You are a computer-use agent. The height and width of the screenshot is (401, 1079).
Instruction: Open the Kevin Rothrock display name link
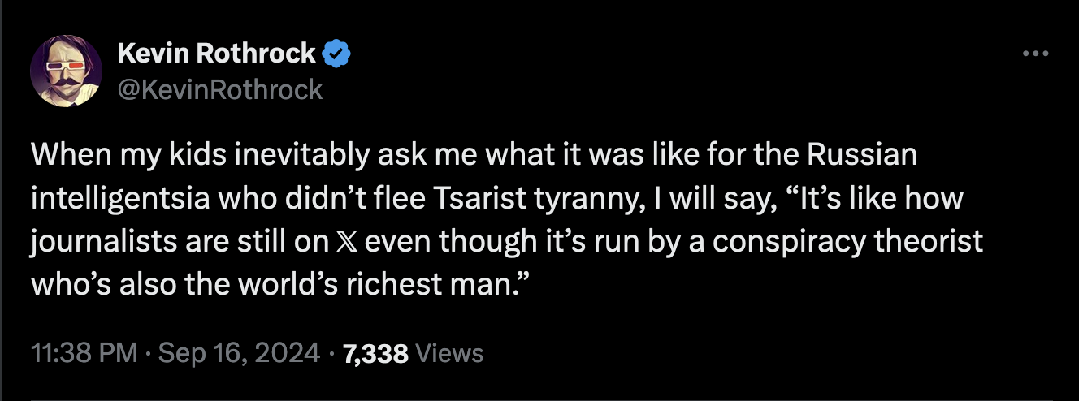coord(216,54)
